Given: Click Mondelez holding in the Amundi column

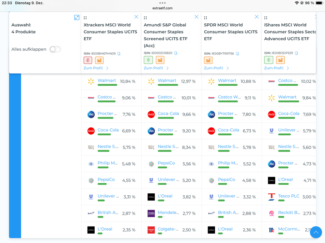Looking at the screenshot, I should (x=168, y=213).
